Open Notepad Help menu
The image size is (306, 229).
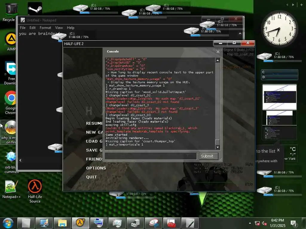pyautogui.click(x=71, y=28)
